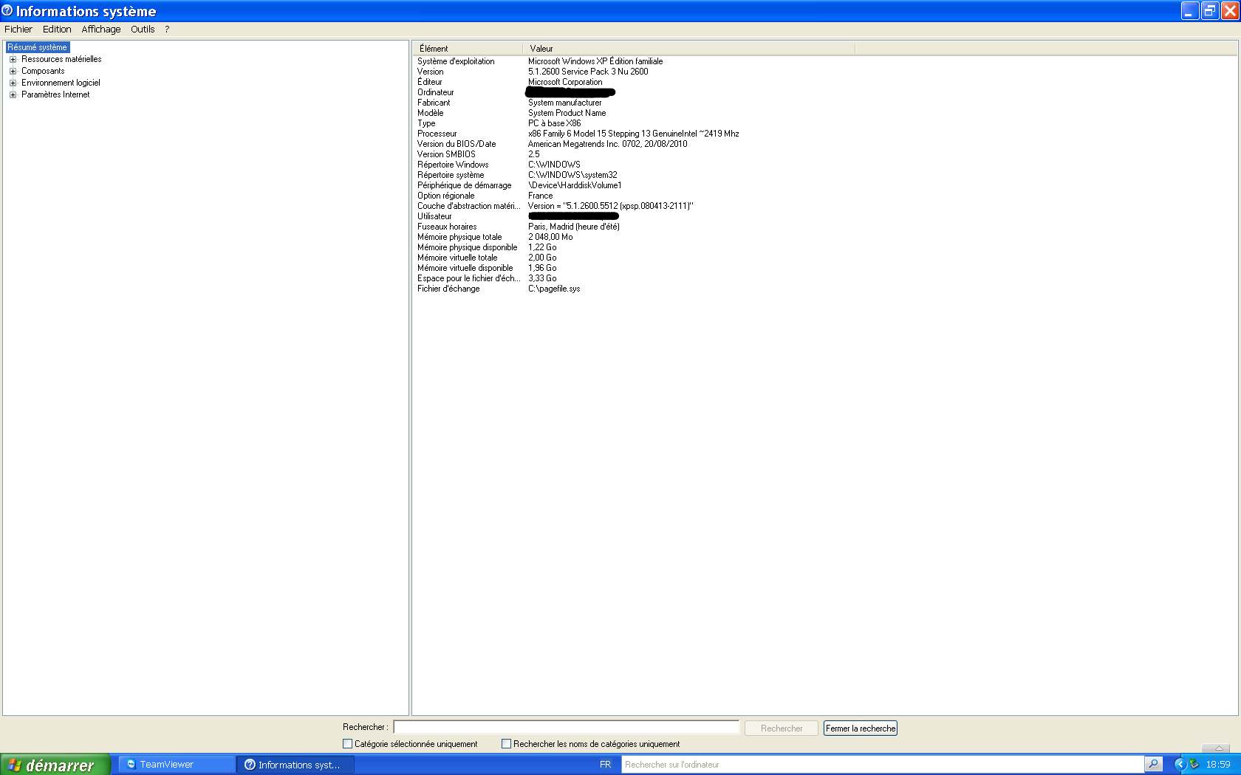Click the Version du BIOS/Date label
1241x775 pixels.
point(457,144)
